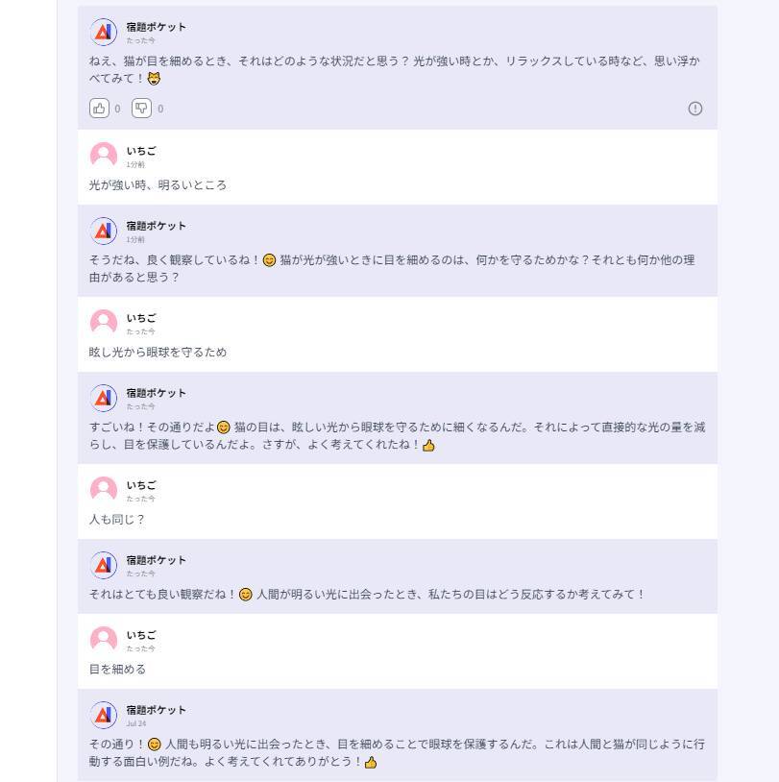This screenshot has width=779, height=782.
Task: Click the message 眩し光から眼球を守るため
Action: pos(158,353)
